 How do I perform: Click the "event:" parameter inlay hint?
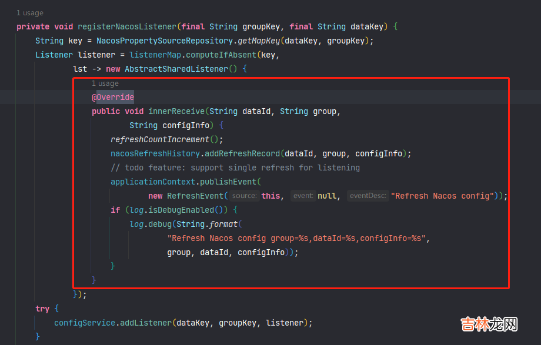pos(303,196)
